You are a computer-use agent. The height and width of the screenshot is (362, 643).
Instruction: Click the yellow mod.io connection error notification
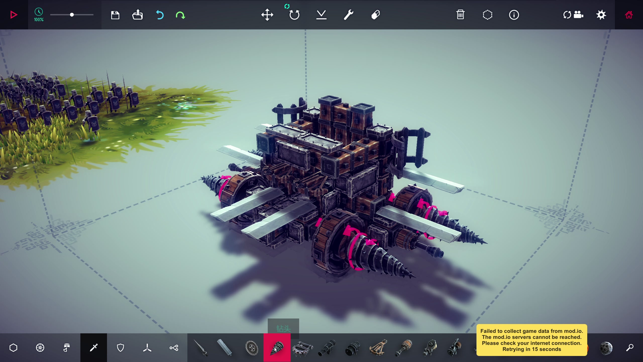pos(532,340)
